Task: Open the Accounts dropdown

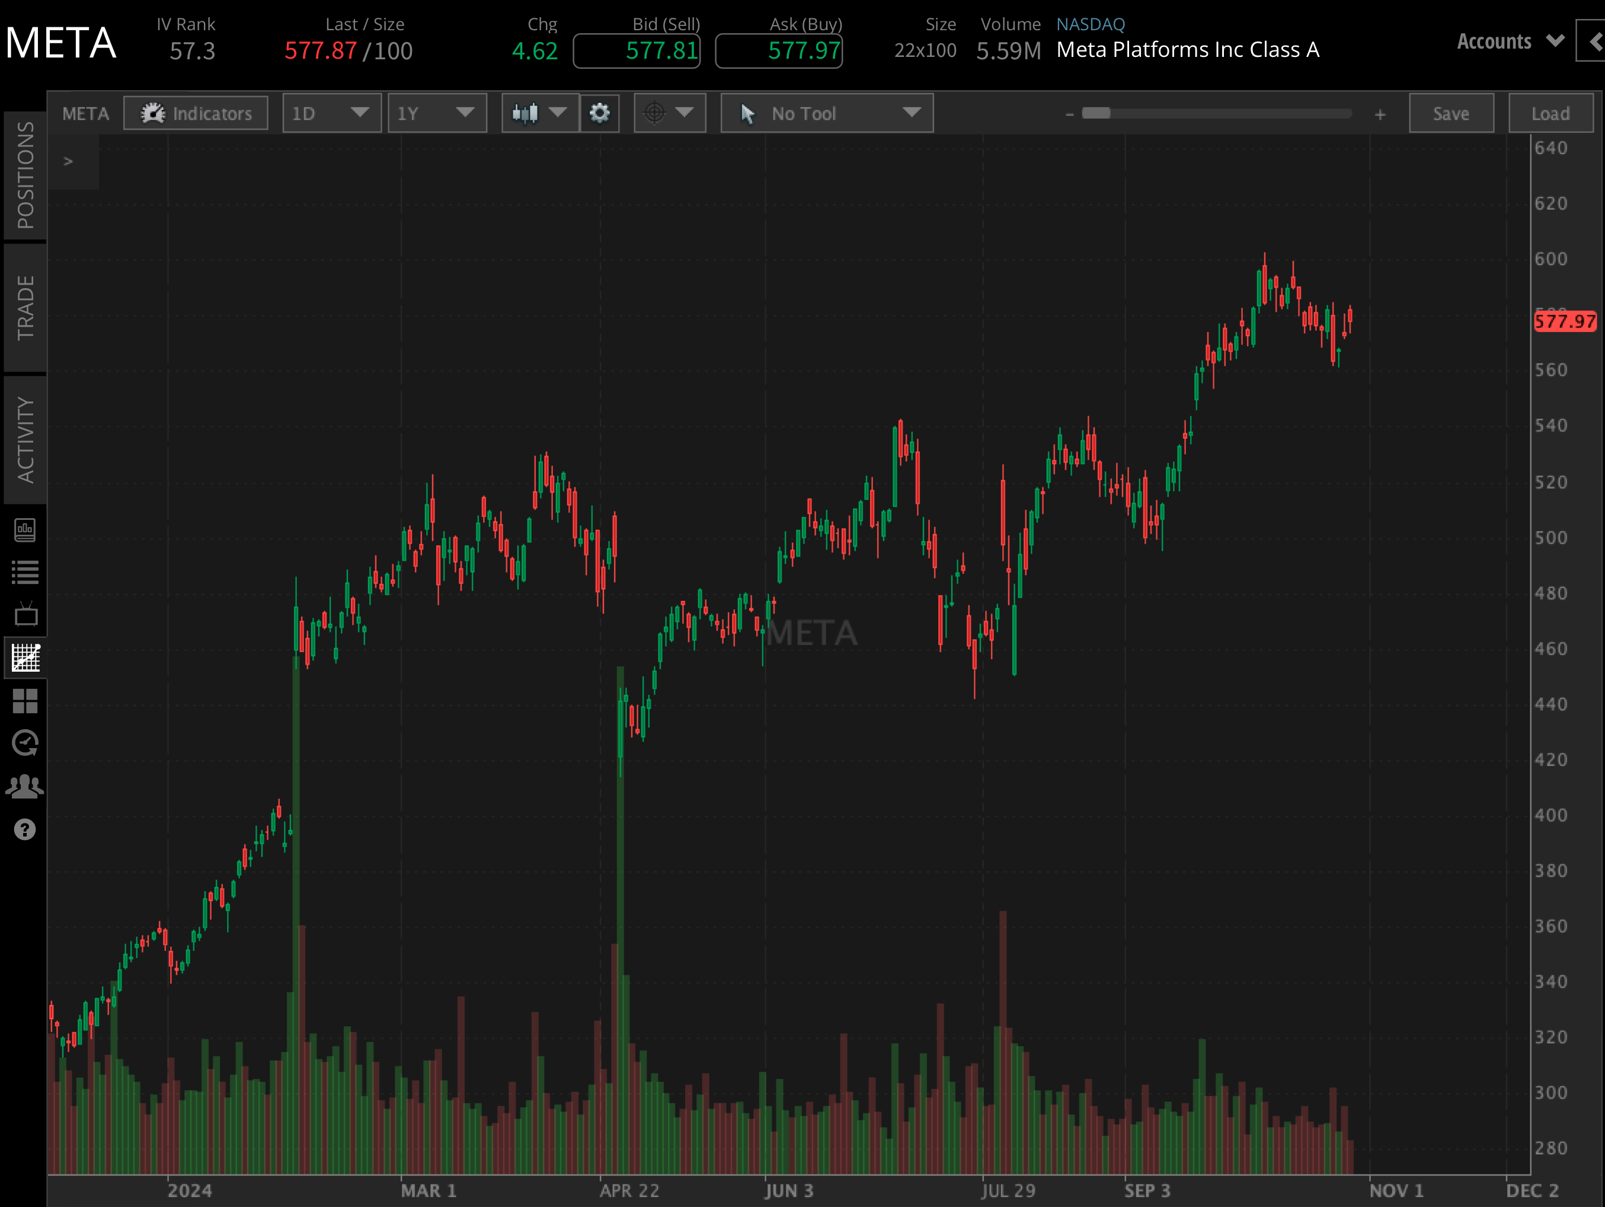Action: 1509,41
